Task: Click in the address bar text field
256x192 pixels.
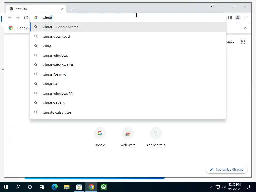Action: (x=128, y=18)
